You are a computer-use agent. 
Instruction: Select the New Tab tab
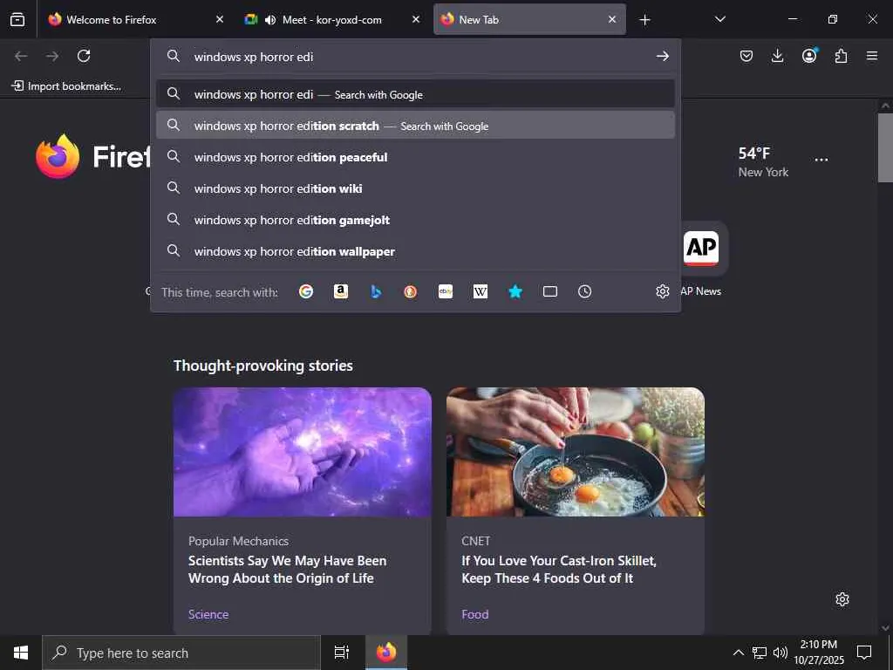pos(529,19)
